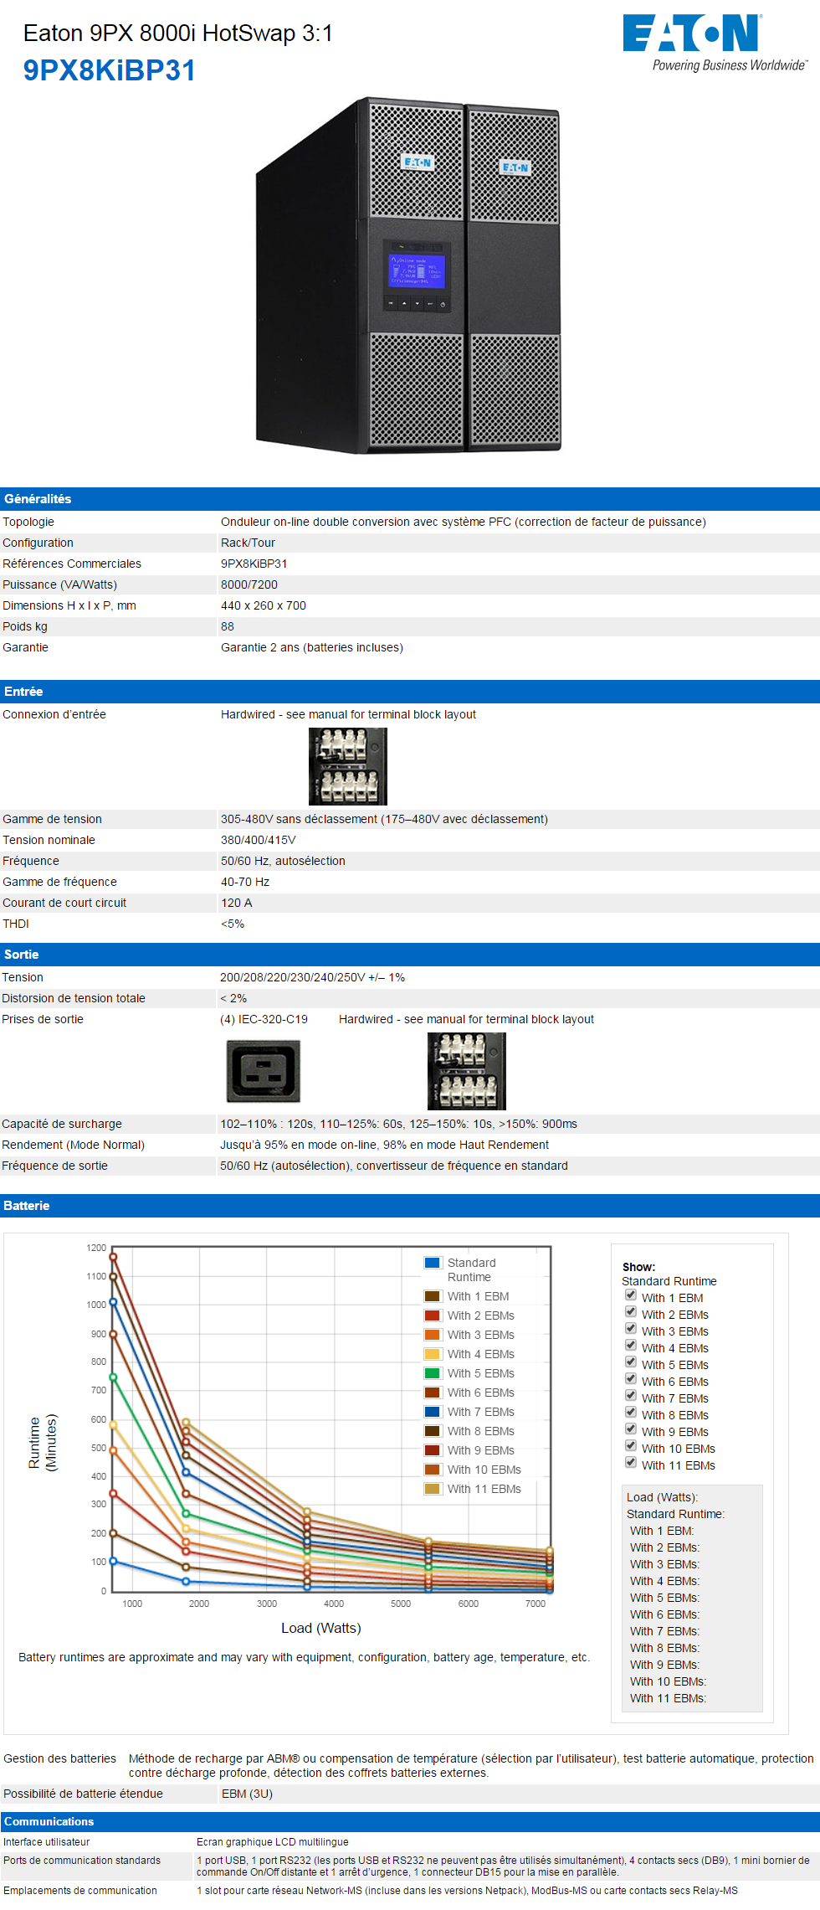Click the 440 x 260 x 700 dimensions value
Screen dimensions: 820x1910
[264, 605]
